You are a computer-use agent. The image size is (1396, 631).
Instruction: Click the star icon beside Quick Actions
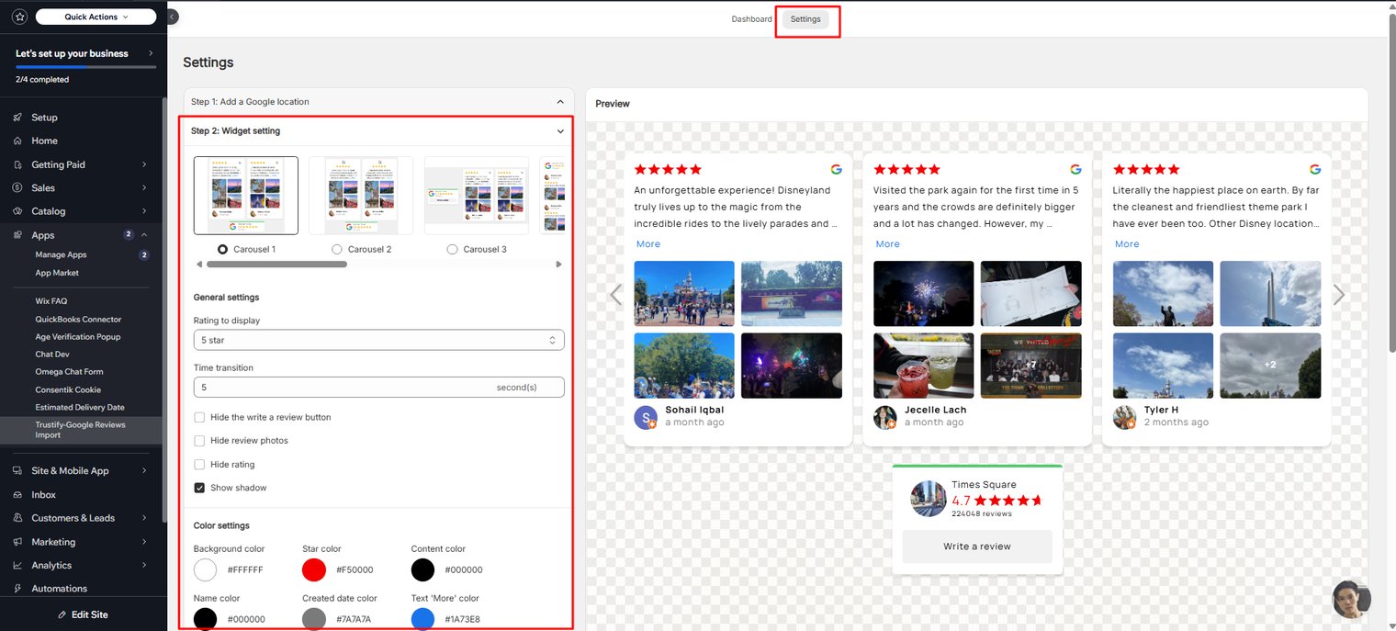[x=20, y=17]
